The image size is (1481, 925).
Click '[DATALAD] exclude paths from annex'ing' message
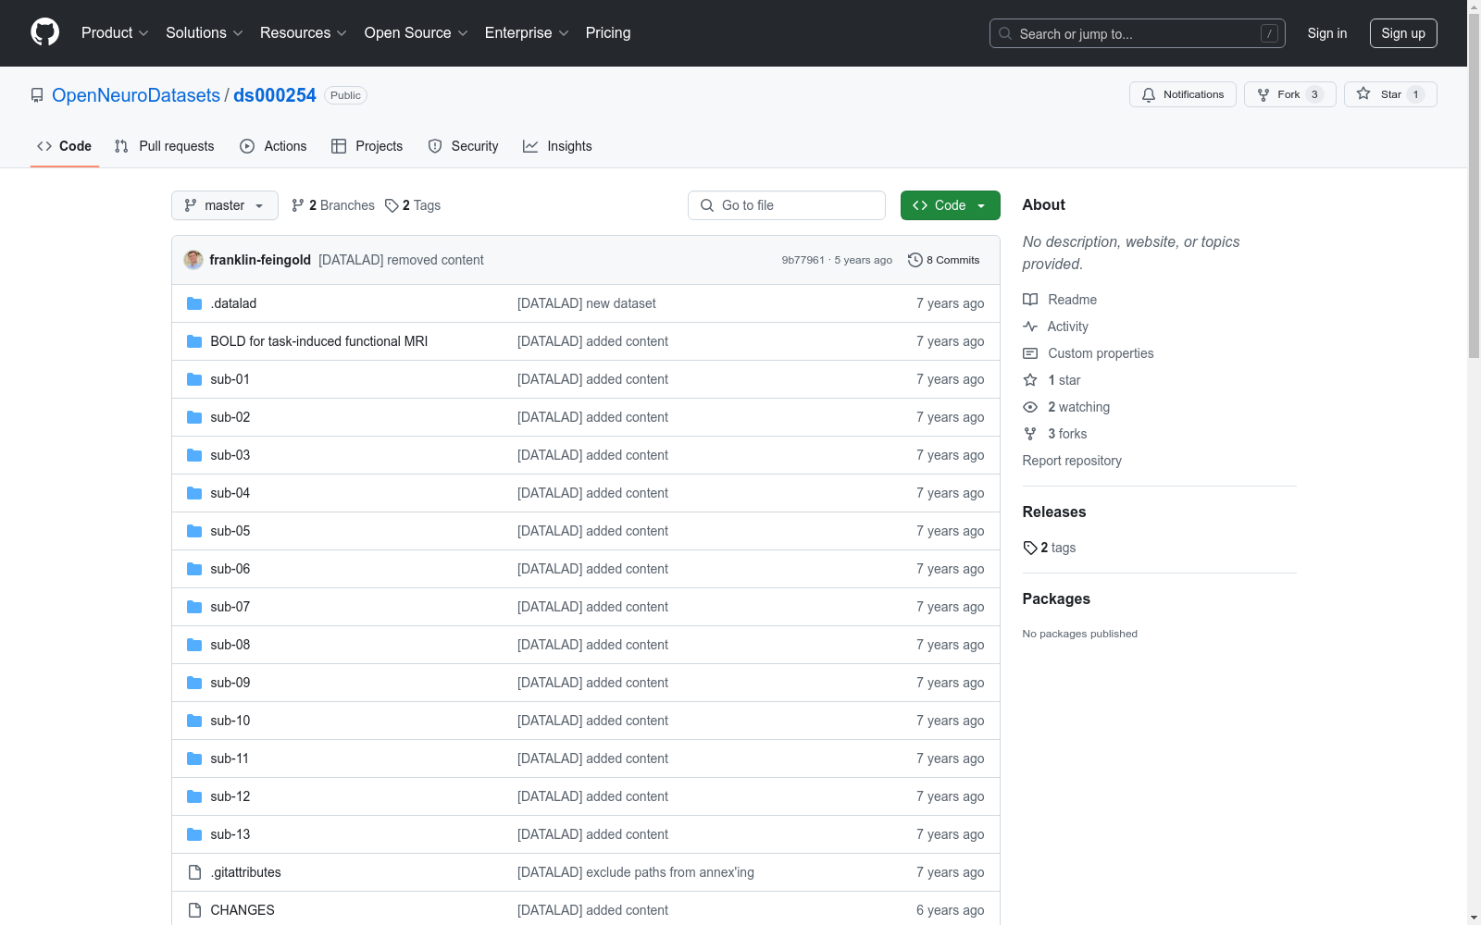(636, 872)
